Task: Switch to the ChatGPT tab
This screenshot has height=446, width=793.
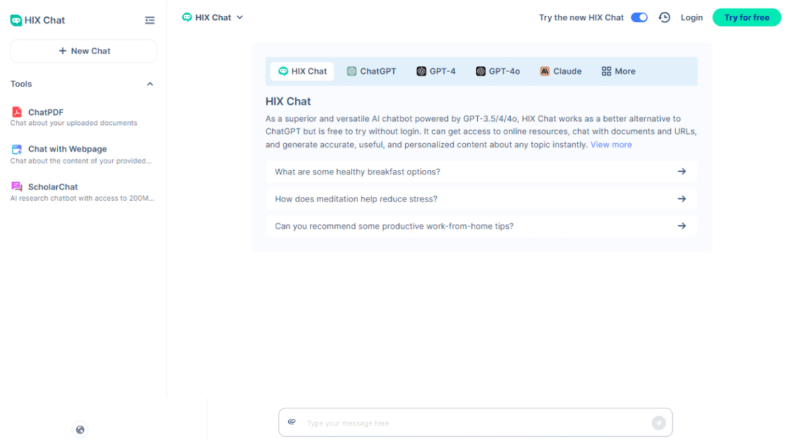Action: (x=371, y=71)
